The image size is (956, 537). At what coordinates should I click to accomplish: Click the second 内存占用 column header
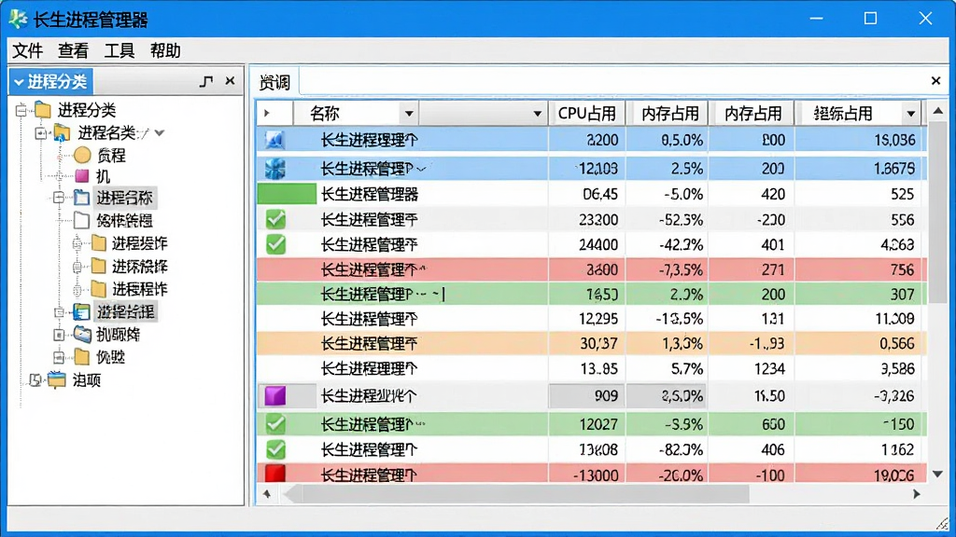click(752, 113)
